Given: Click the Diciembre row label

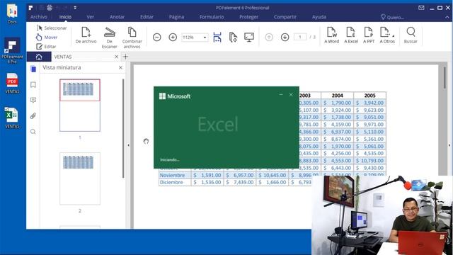Looking at the screenshot, I should [171, 183].
